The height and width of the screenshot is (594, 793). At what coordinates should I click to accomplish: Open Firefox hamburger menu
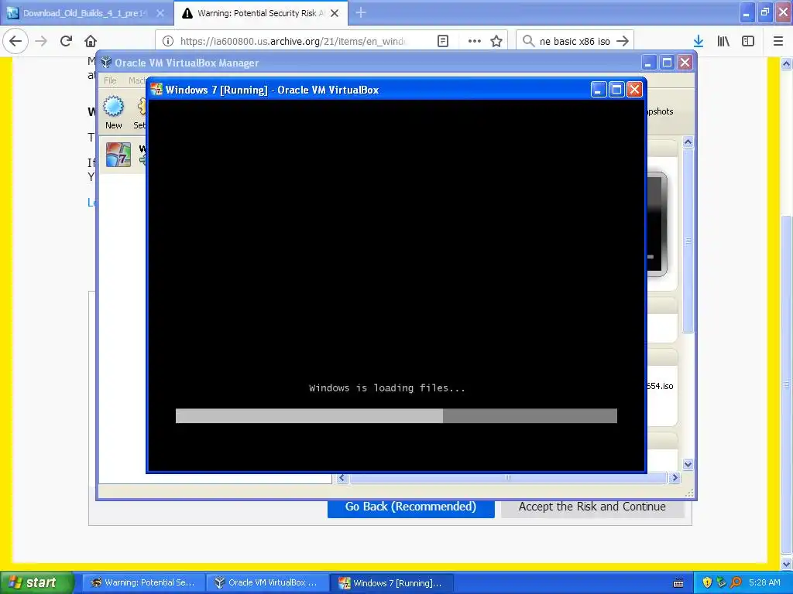(778, 41)
